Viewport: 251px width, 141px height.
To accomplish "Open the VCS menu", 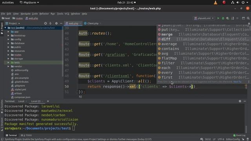I will click(x=67, y=14).
